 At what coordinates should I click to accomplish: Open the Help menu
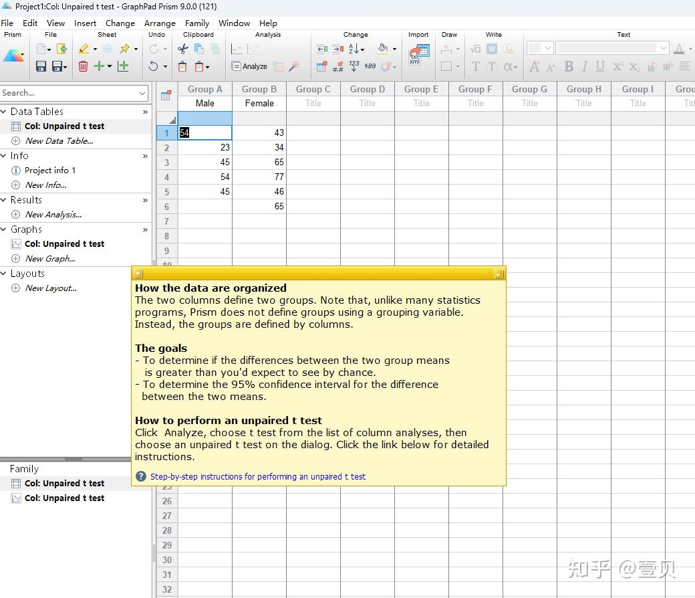(x=268, y=23)
